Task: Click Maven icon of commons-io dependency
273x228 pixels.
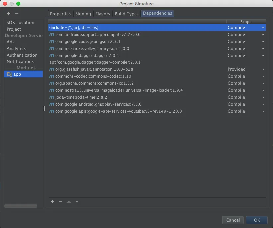Action: (x=52, y=83)
